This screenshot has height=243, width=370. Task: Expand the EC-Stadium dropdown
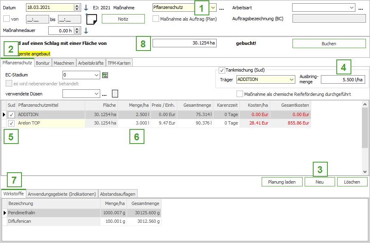[96, 75]
